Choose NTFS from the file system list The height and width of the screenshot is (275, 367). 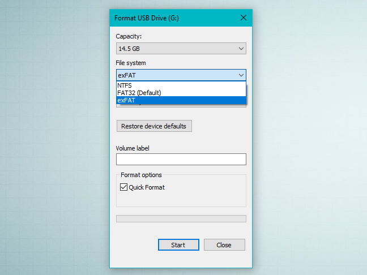(x=181, y=85)
